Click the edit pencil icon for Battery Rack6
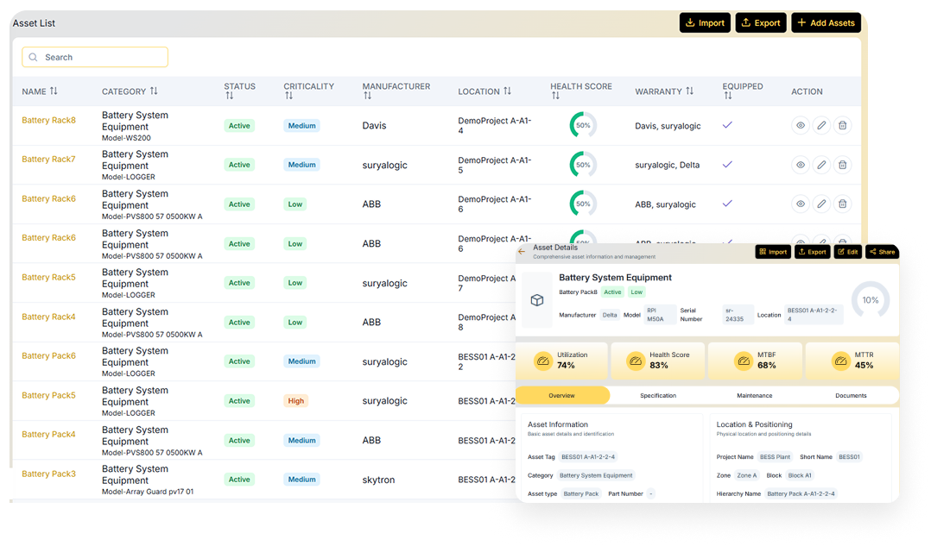Screen dimensions: 931x546 (x=821, y=204)
